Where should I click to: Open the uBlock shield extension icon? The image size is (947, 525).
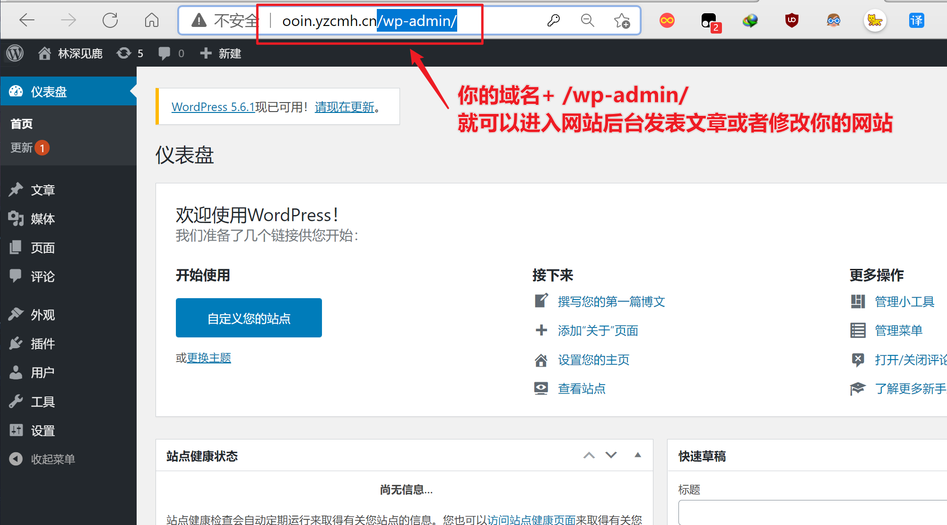click(792, 20)
